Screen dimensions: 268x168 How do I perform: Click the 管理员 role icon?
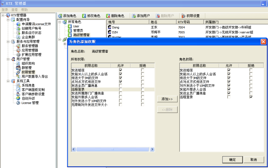click(70, 30)
